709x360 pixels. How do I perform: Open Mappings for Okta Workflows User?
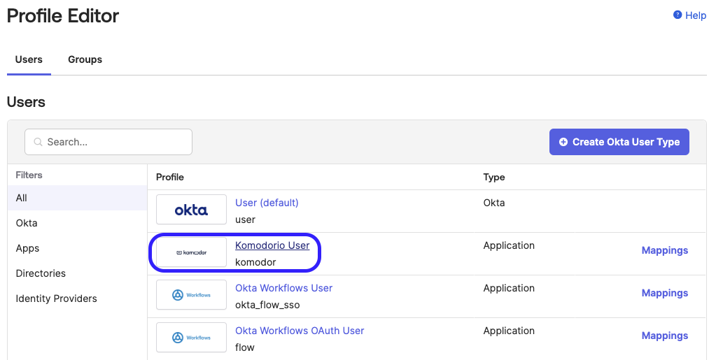coord(665,293)
